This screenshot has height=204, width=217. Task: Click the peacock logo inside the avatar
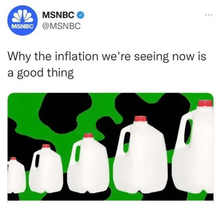click(23, 15)
